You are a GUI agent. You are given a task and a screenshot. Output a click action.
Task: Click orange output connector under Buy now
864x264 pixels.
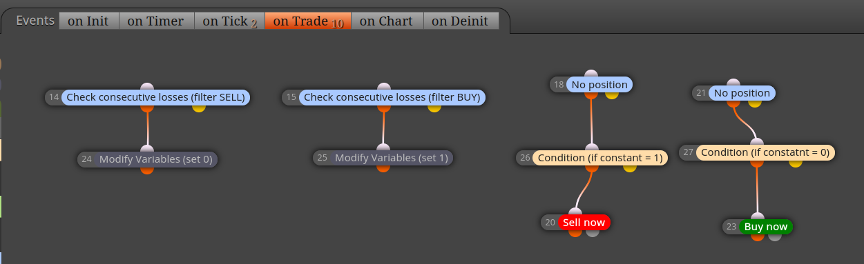pyautogui.click(x=758, y=235)
